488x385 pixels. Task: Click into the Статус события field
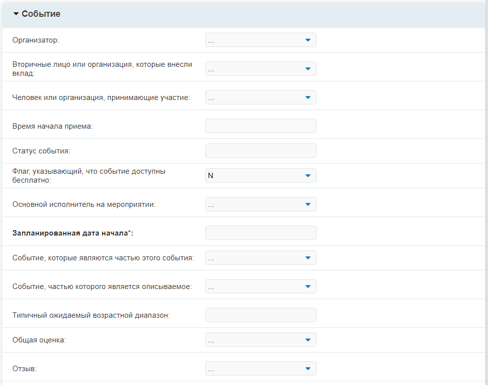click(x=261, y=151)
